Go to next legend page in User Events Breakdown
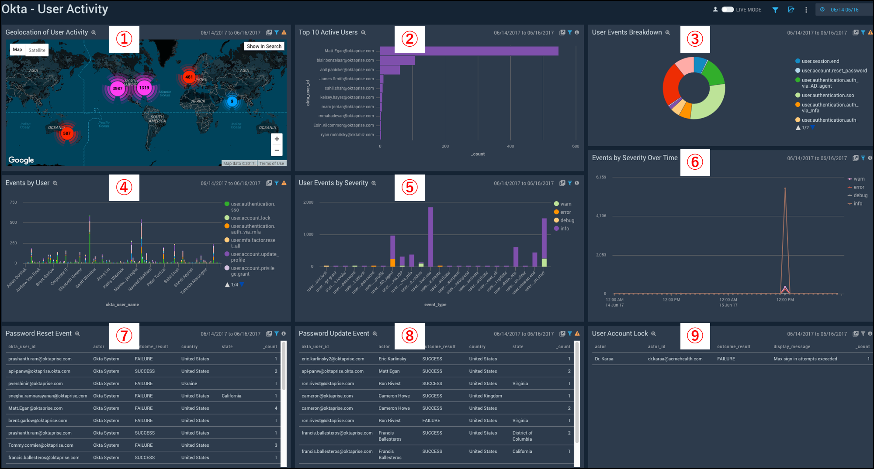874x469 pixels. 812,127
